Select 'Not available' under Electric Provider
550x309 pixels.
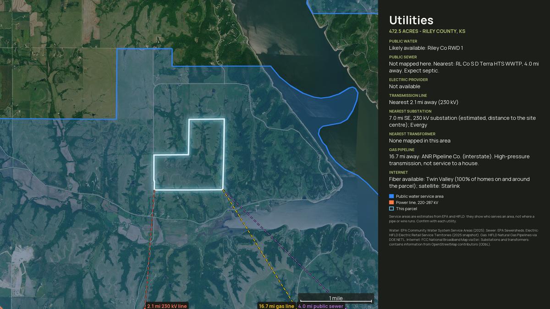pos(405,87)
